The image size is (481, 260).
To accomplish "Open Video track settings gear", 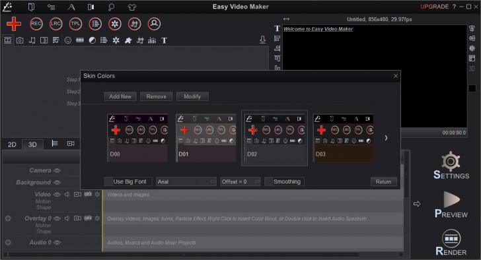I will pos(97,194).
